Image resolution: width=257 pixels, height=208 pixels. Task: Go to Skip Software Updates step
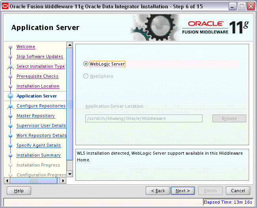tap(40, 56)
